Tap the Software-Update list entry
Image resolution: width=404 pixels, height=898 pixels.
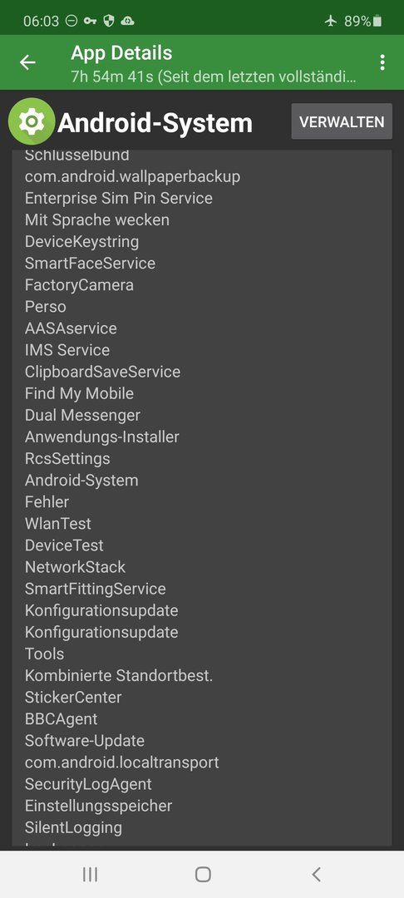click(x=85, y=741)
